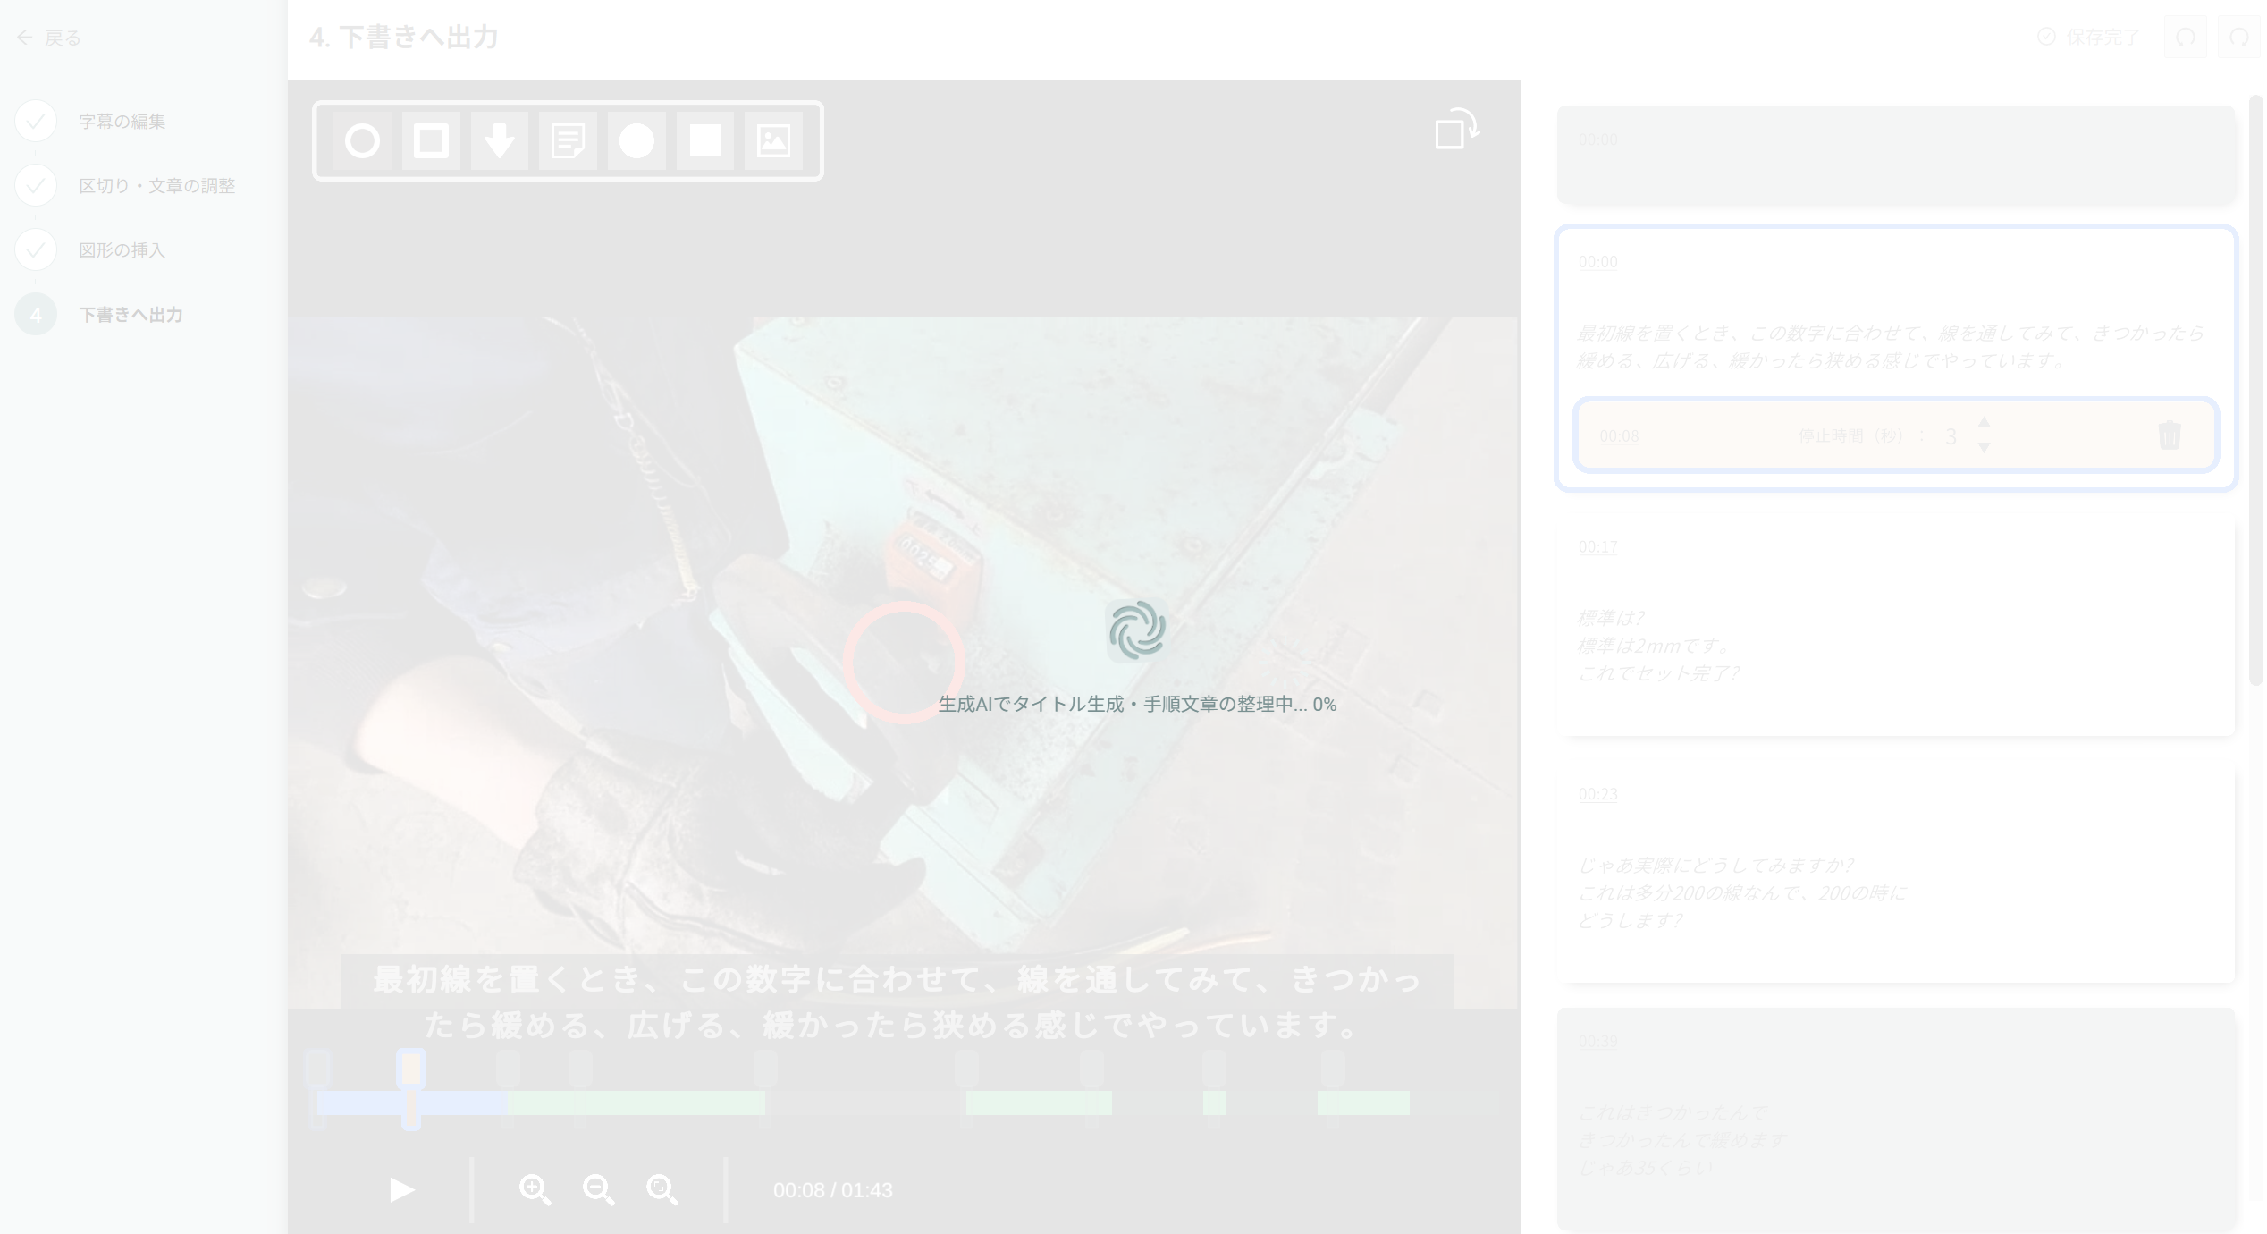
Task: Zoom in on the timeline
Action: click(x=535, y=1190)
